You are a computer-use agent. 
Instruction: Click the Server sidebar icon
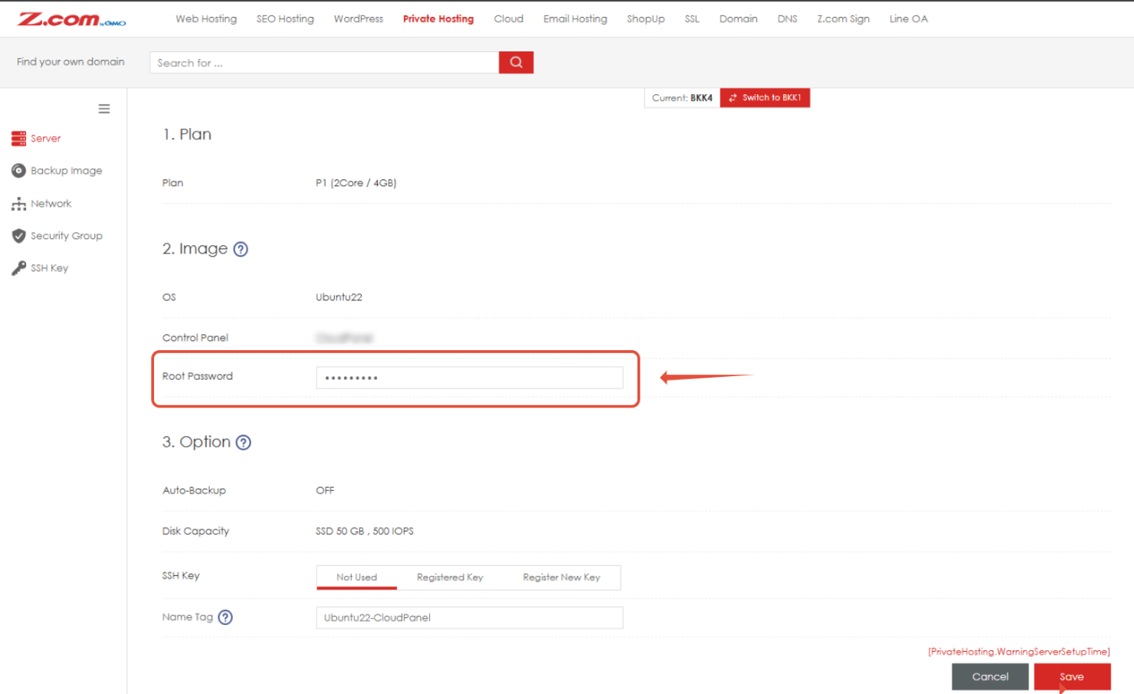point(18,139)
